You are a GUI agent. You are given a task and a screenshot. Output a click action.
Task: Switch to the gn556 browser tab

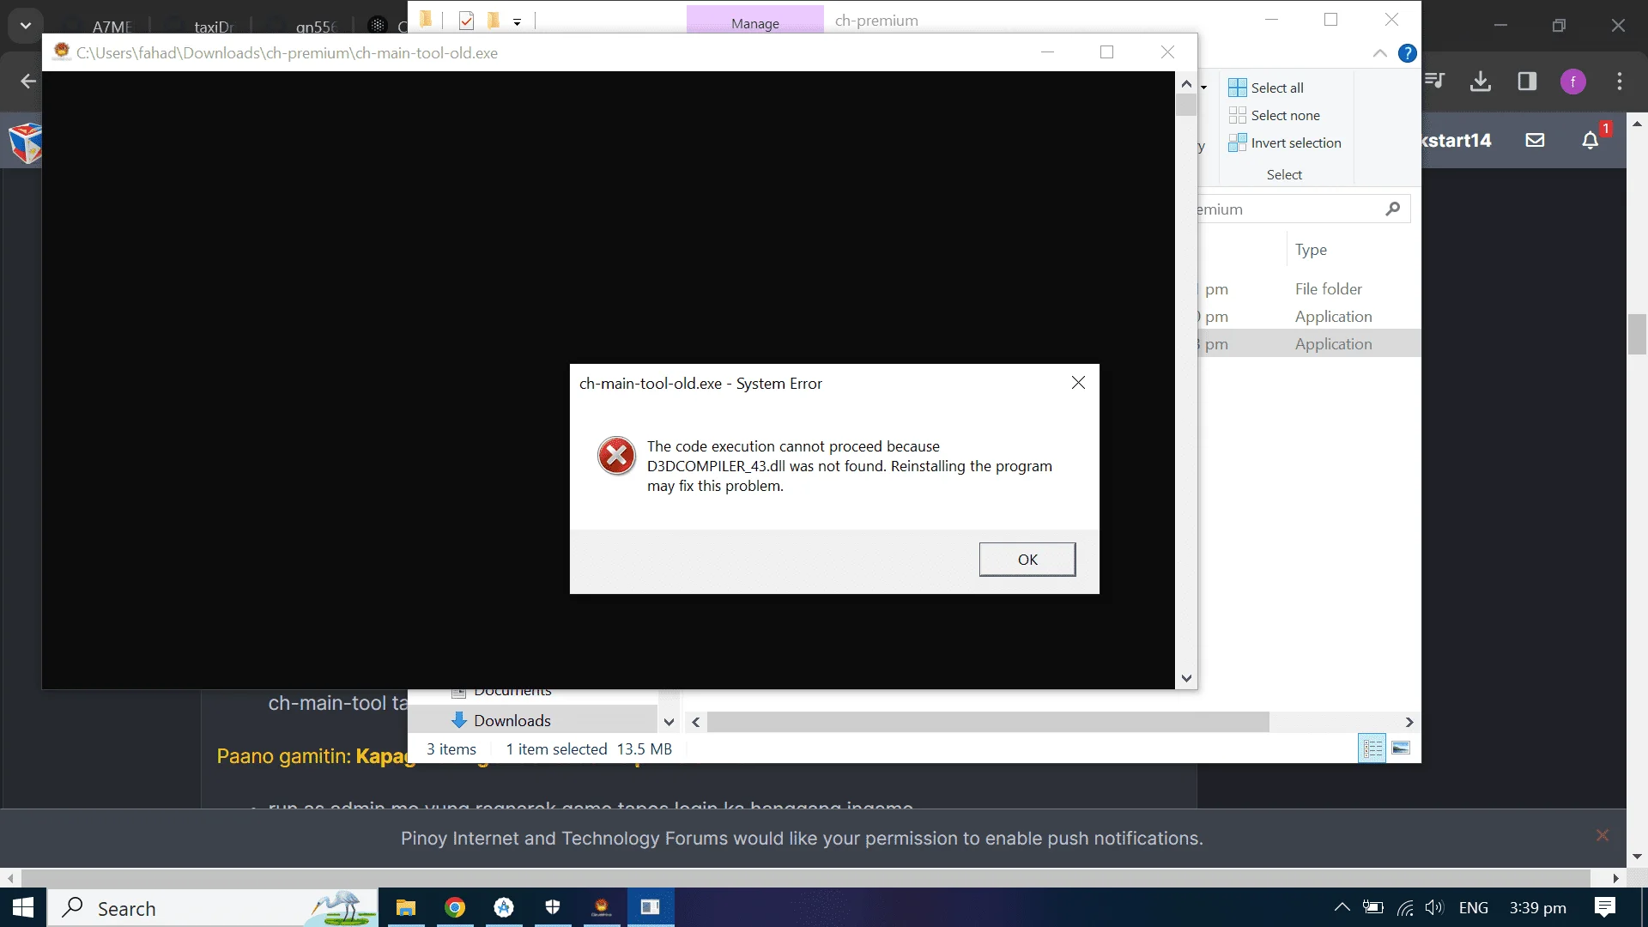coord(316,27)
